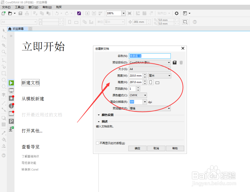
Task: Select the Eyedropper tool in toolbox
Action: 4,133
